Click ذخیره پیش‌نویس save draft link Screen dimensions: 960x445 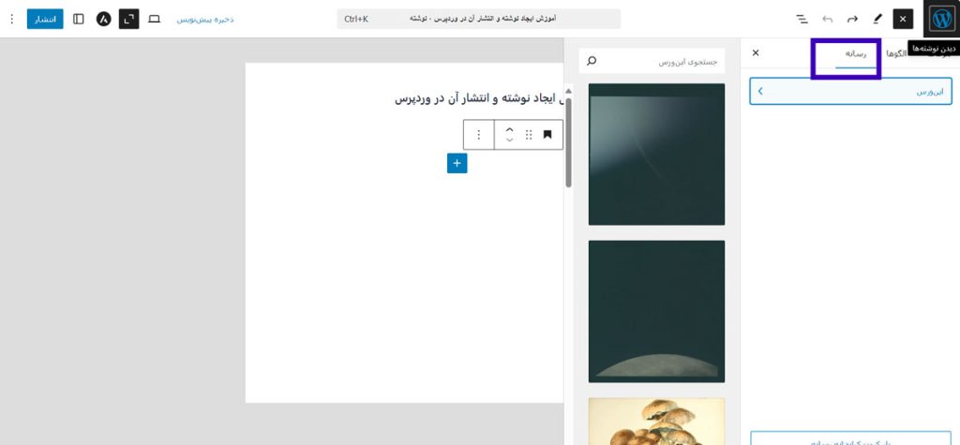click(x=204, y=19)
